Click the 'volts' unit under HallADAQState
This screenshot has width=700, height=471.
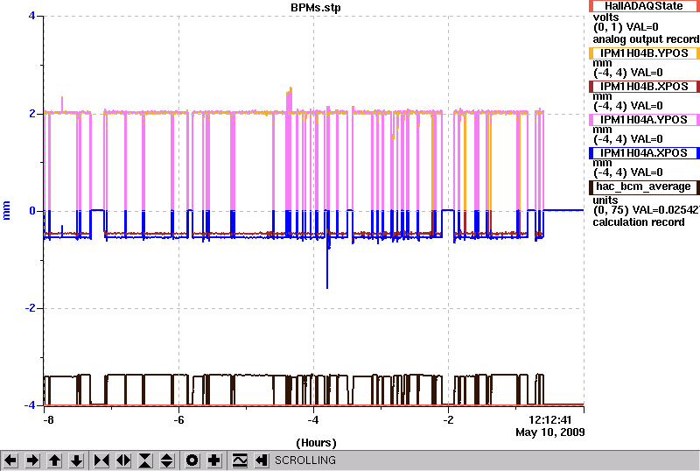[x=605, y=18]
